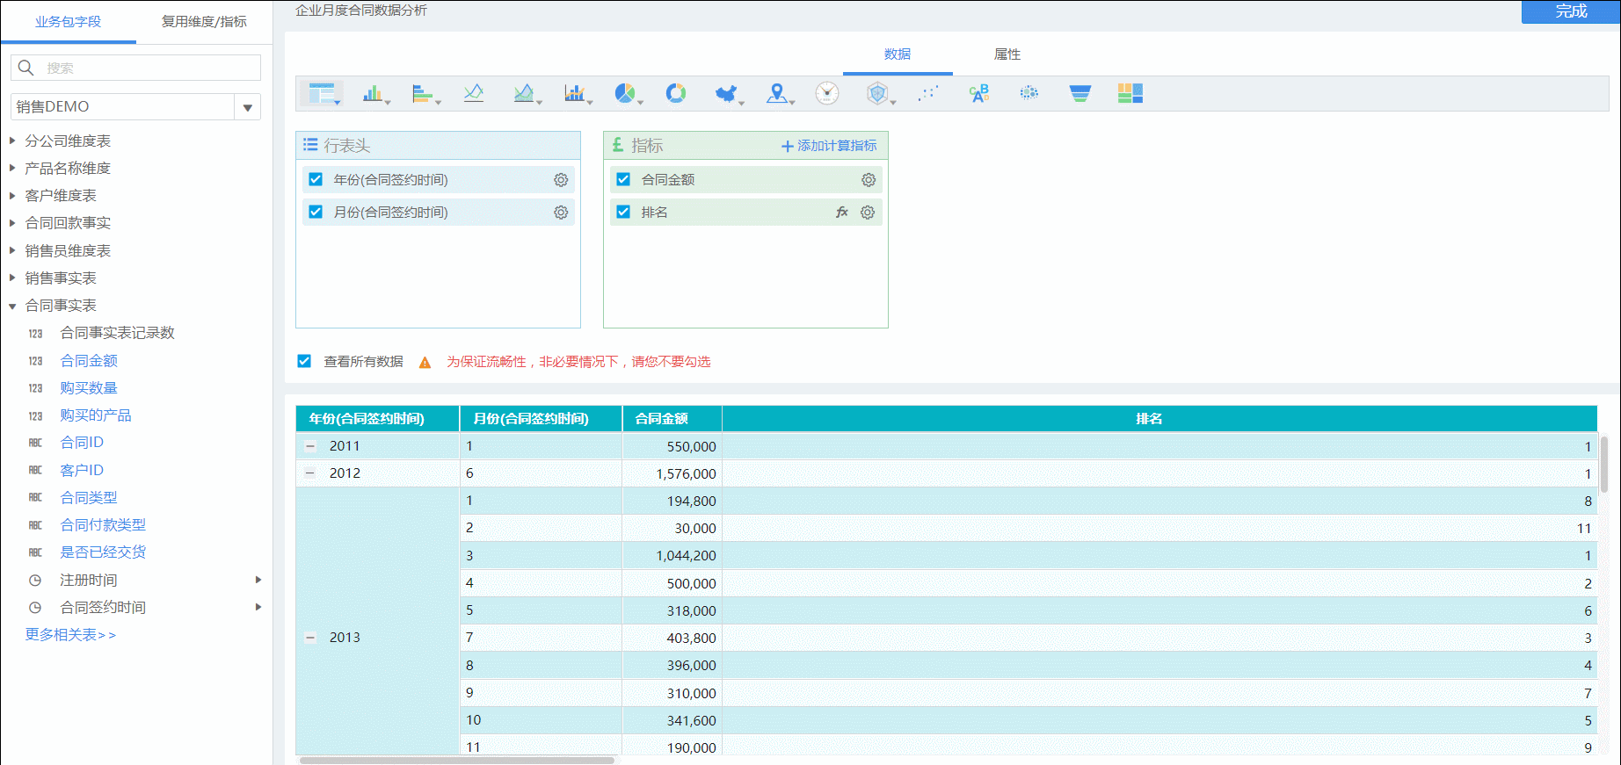Pick the funnel chart icon

(x=1079, y=93)
